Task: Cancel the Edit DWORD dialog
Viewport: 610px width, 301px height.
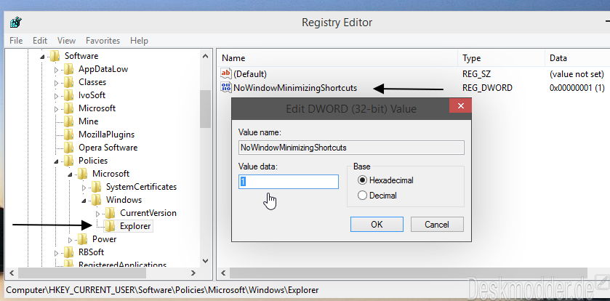Action: pos(437,225)
